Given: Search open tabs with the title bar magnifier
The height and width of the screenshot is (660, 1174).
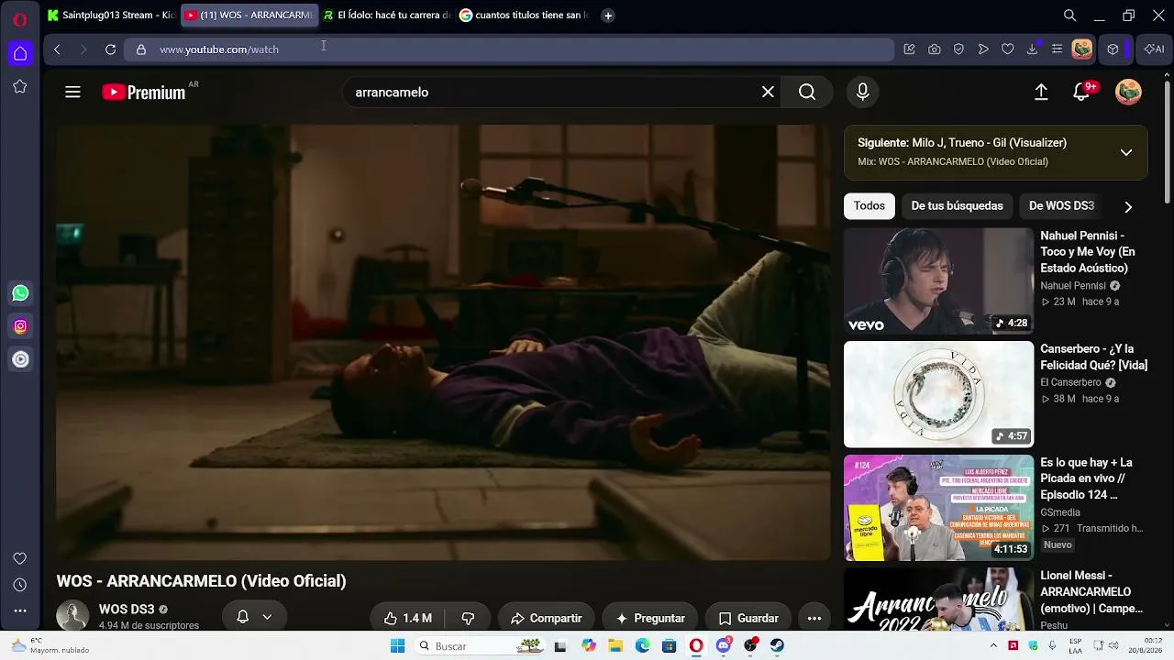Looking at the screenshot, I should click(1069, 16).
